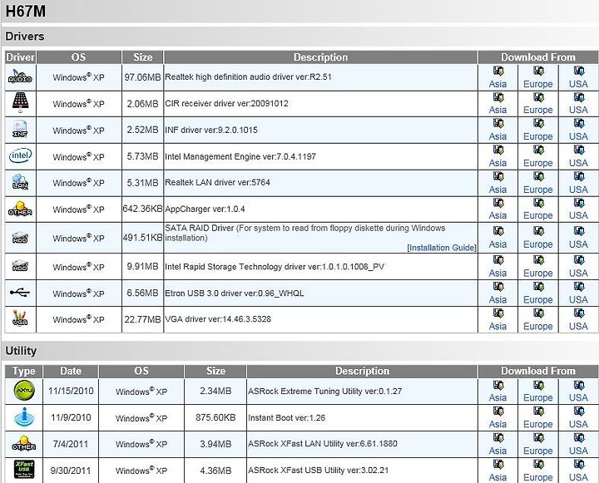599x483 pixels.
Task: Click Asia download icon for SATA RAID Driver
Action: click(x=498, y=231)
